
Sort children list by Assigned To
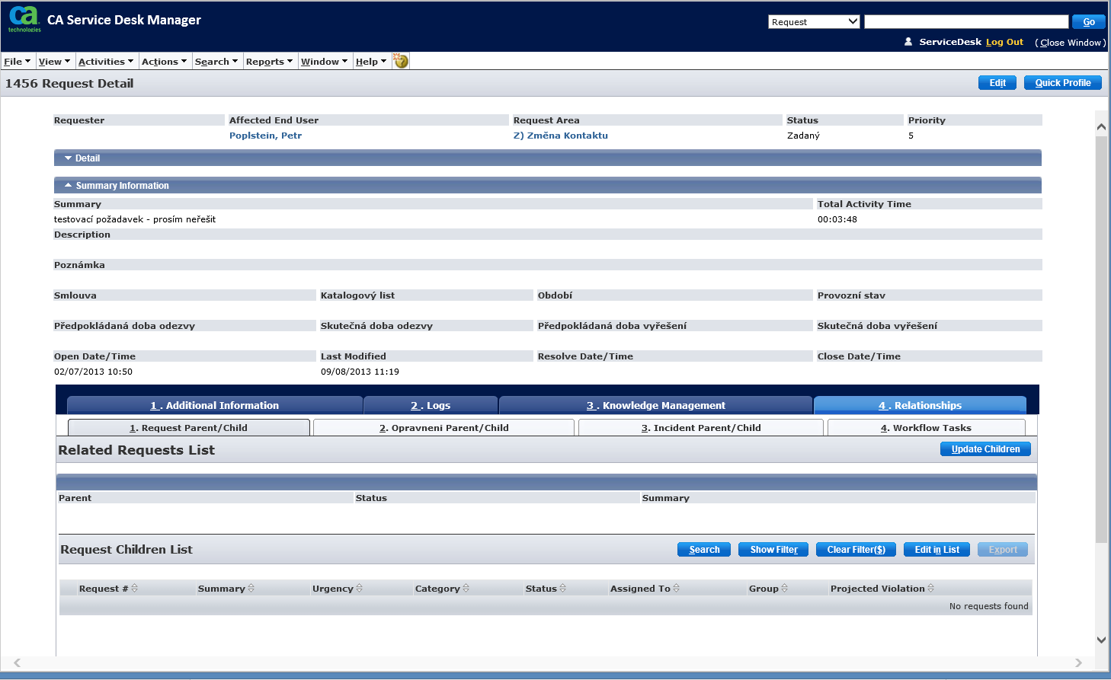pyautogui.click(x=676, y=588)
